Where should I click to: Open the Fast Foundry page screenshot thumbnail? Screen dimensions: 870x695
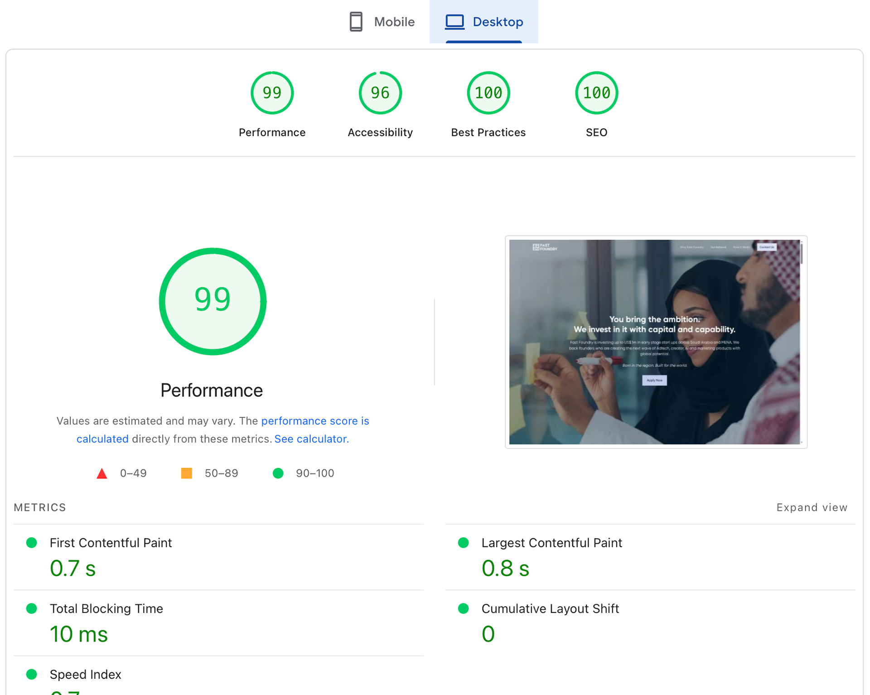[655, 342]
